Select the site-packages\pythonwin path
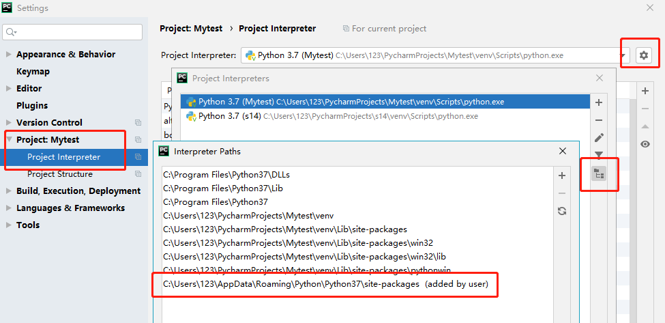Viewport: 665px width, 323px height. tap(307, 269)
